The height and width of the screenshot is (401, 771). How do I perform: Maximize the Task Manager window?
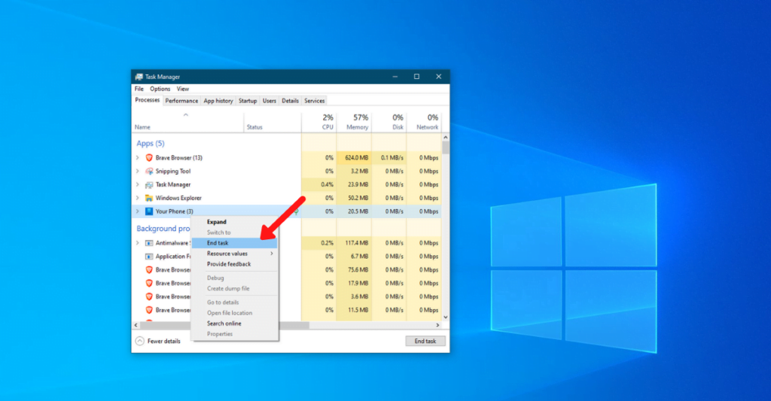416,77
